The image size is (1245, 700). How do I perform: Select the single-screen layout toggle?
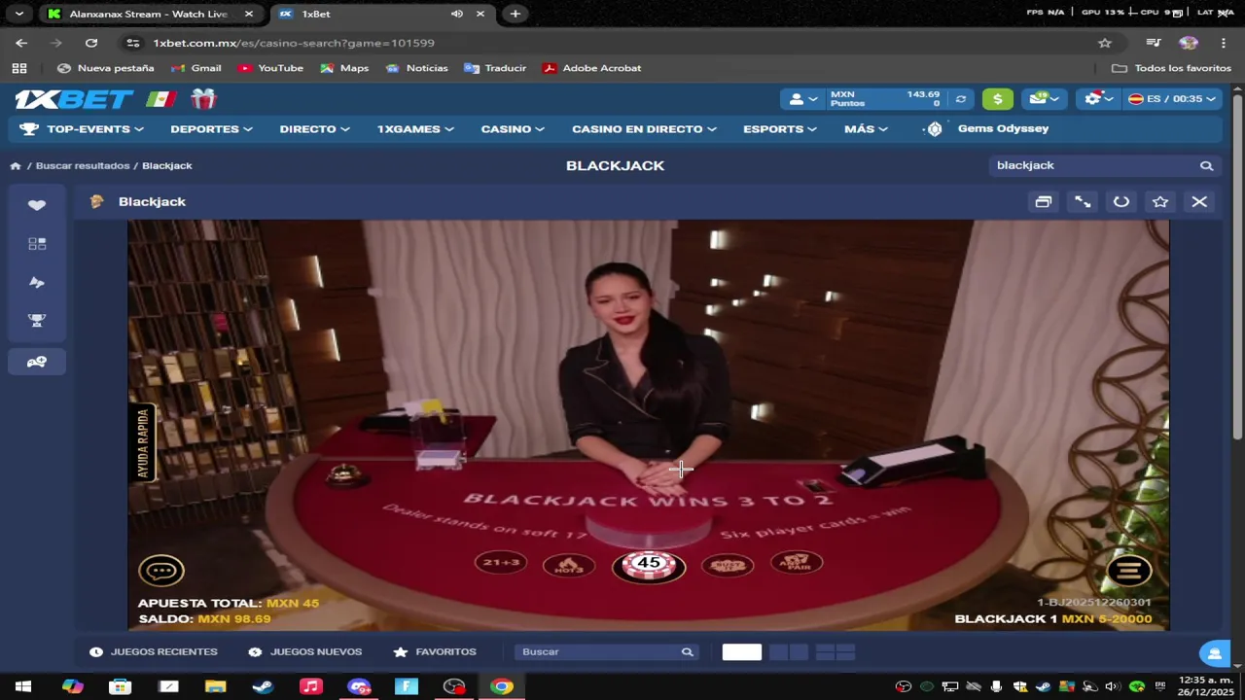[741, 652]
